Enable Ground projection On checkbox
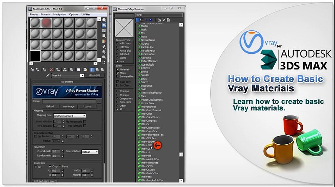Image resolution: width=335 pixels, height=187 pixels. [x=36, y=136]
